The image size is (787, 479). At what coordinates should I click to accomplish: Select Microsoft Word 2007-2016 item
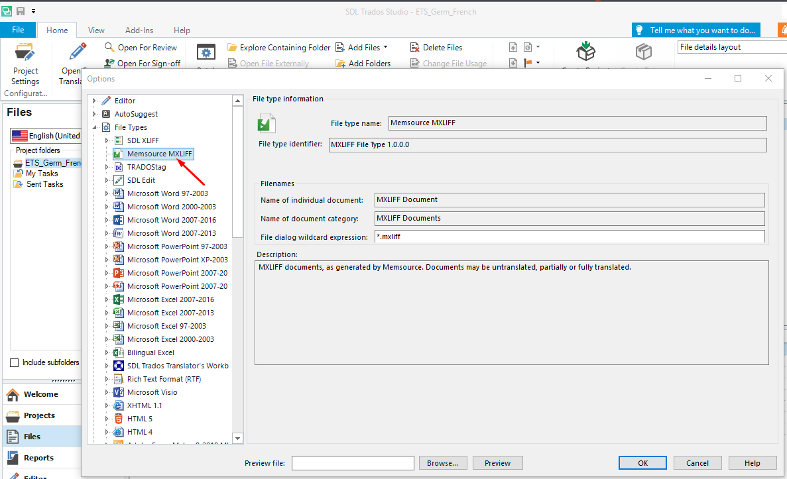tap(171, 220)
